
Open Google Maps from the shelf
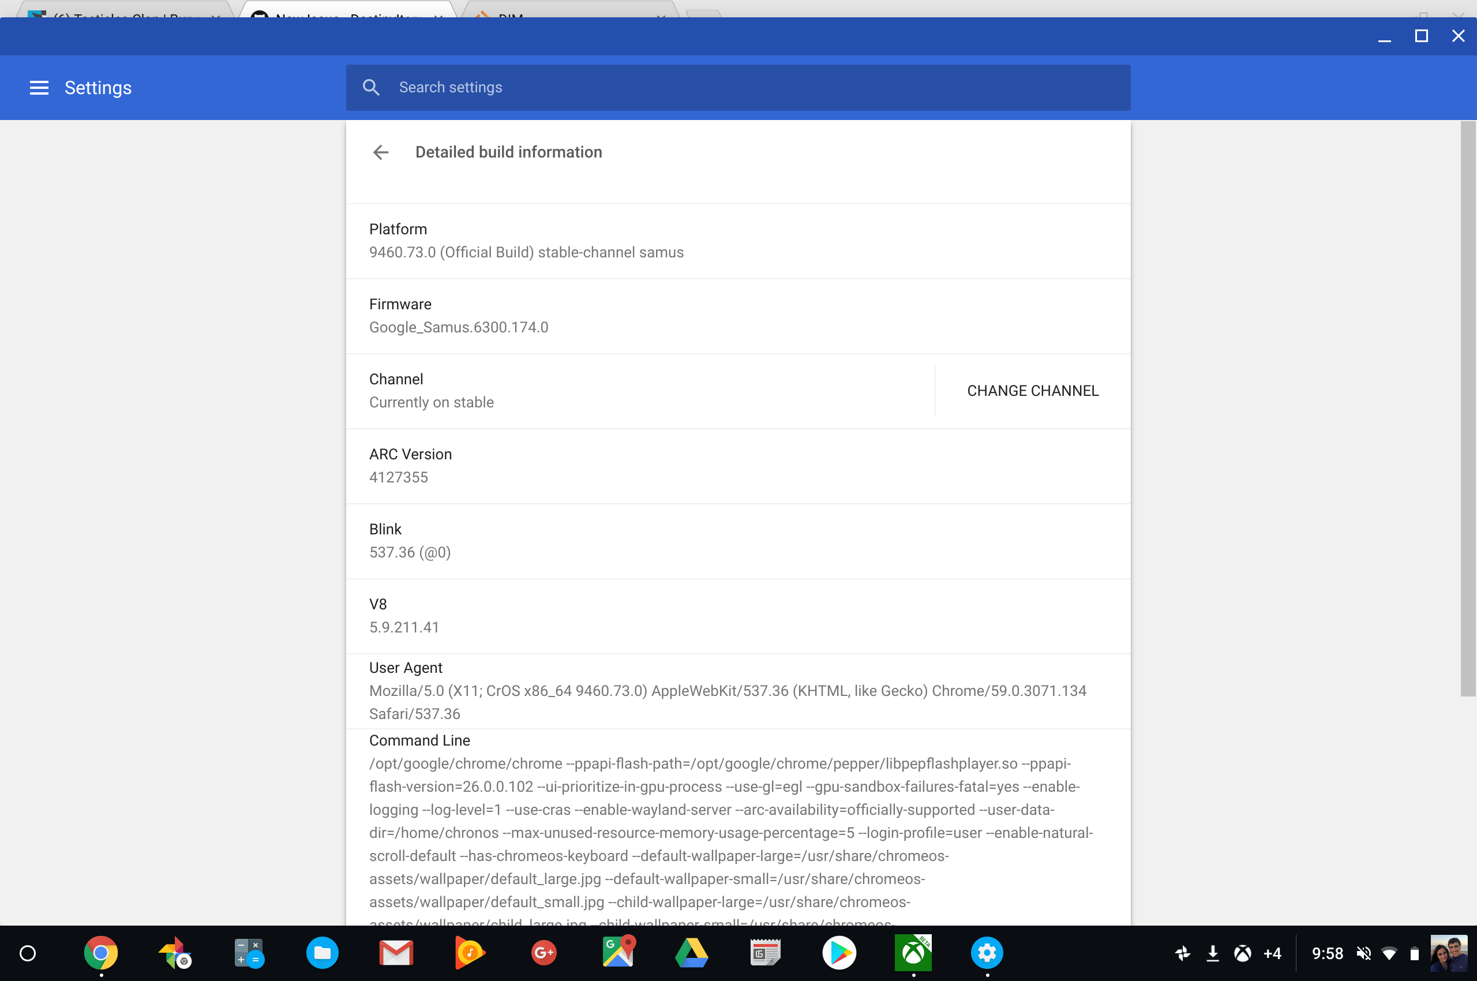pos(617,953)
